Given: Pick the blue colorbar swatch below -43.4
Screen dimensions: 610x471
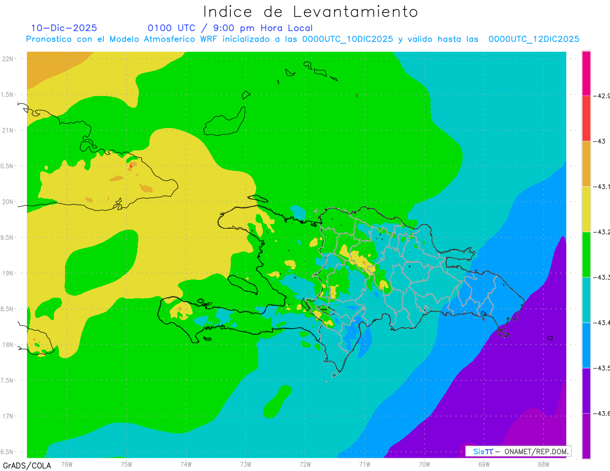Looking at the screenshot, I should (586, 345).
